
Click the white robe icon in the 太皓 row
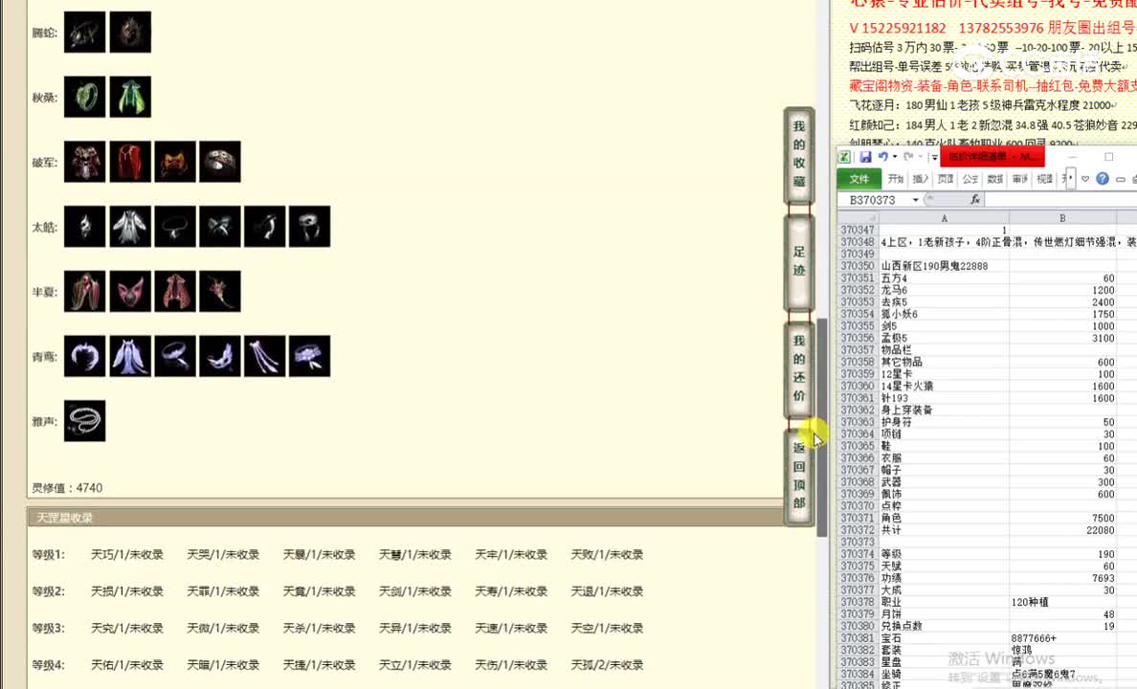click(x=130, y=226)
